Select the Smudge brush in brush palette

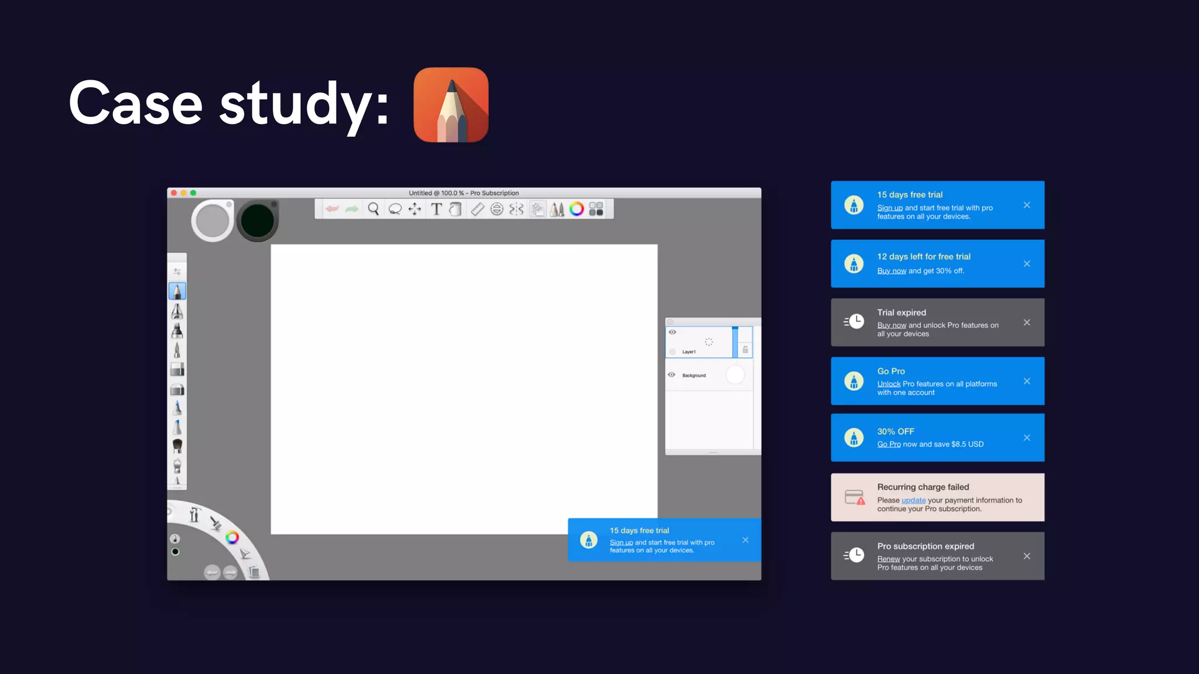(x=177, y=466)
